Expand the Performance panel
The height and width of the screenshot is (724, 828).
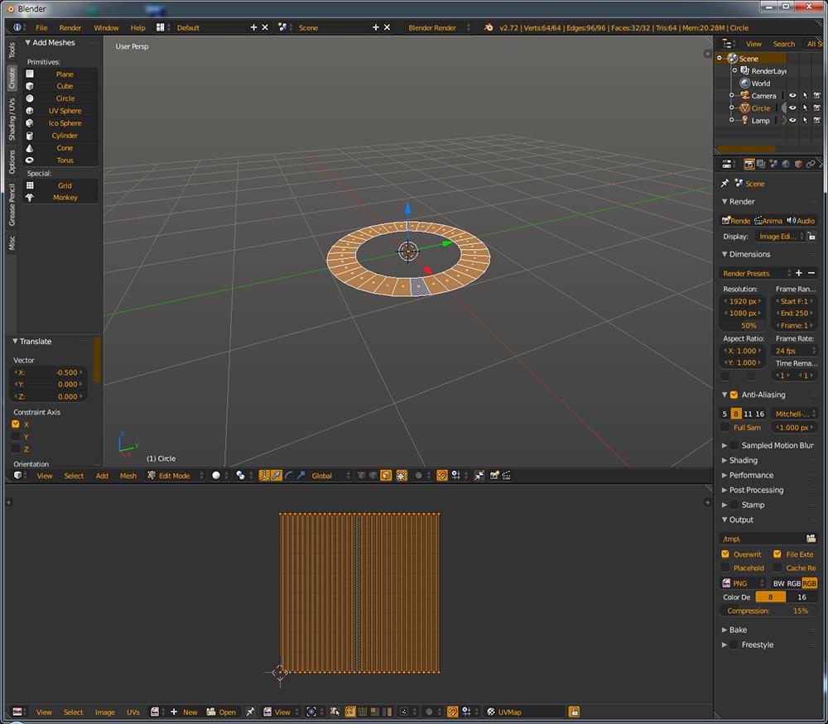point(751,475)
